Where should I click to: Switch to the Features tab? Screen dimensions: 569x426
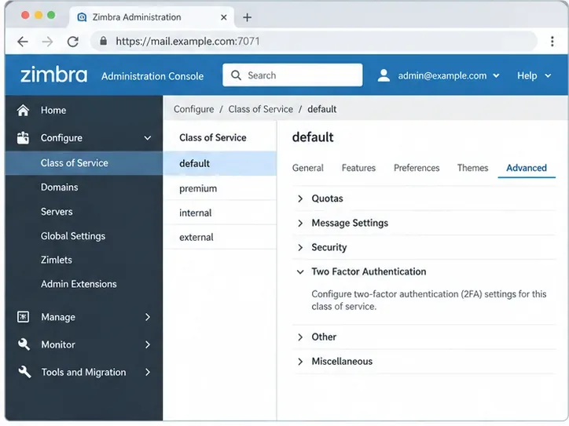pos(358,168)
